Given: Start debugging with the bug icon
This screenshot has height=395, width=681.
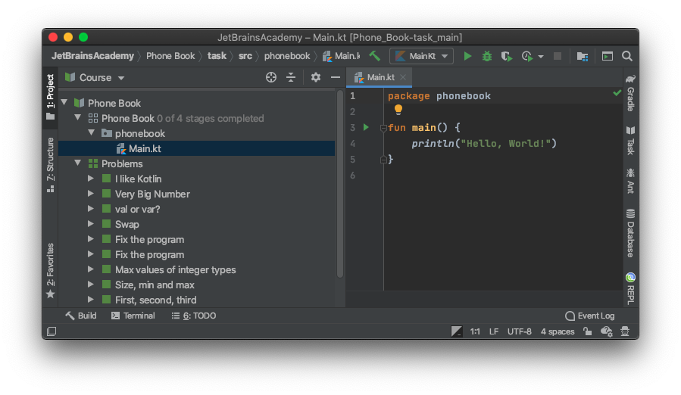Looking at the screenshot, I should [x=487, y=56].
